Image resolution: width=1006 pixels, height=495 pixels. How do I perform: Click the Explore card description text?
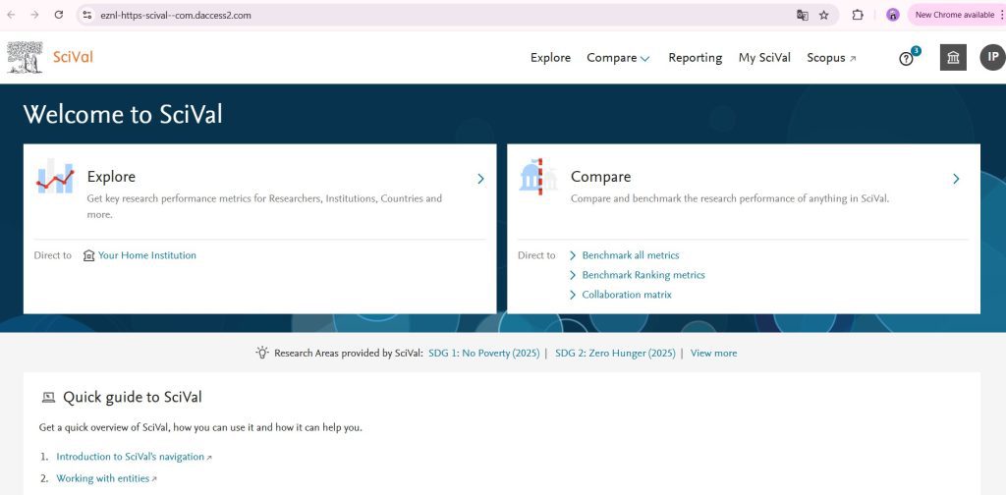(264, 206)
